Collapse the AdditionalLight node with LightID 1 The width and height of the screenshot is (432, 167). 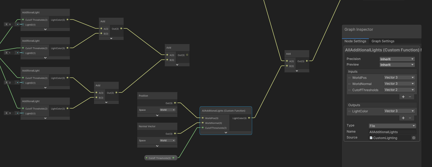(45, 58)
